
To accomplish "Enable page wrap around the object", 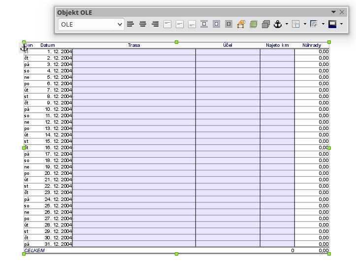I will (216, 24).
